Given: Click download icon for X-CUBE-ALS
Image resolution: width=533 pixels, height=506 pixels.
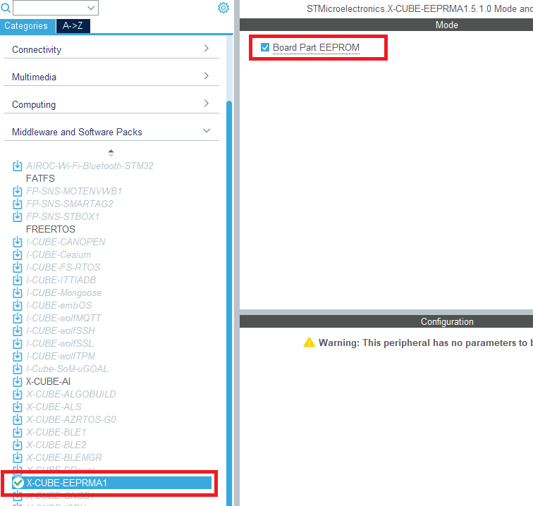Looking at the screenshot, I should click(18, 407).
